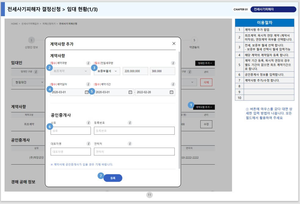Open the 계약구분 dropdown showing 최초계약

[x=70, y=71]
